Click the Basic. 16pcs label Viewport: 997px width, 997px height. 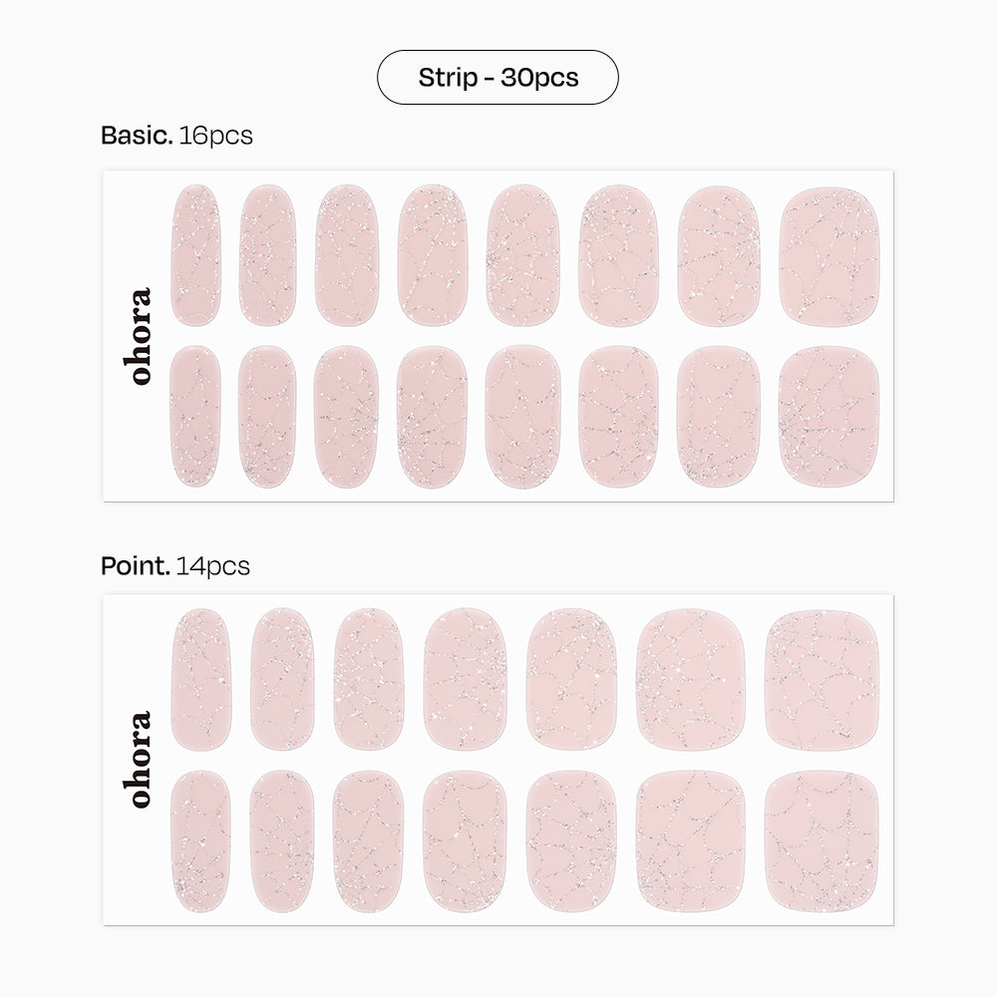[176, 136]
